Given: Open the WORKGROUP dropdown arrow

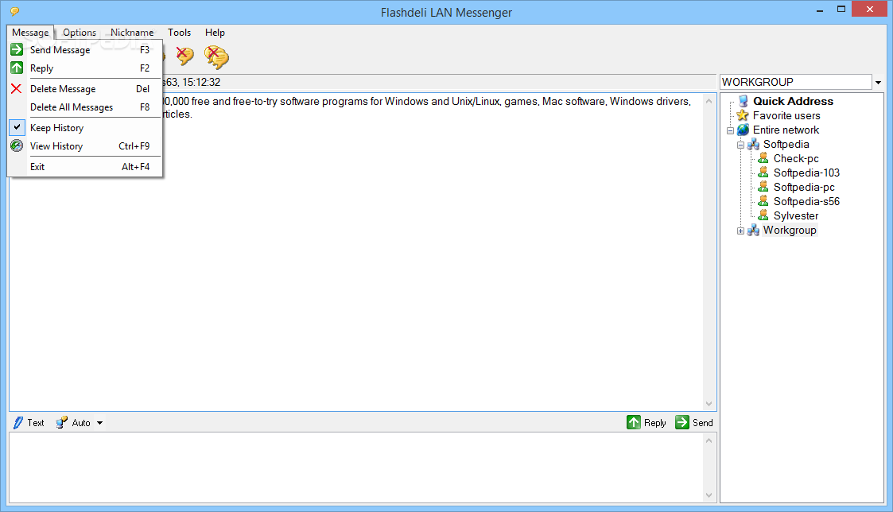Looking at the screenshot, I should (x=878, y=83).
